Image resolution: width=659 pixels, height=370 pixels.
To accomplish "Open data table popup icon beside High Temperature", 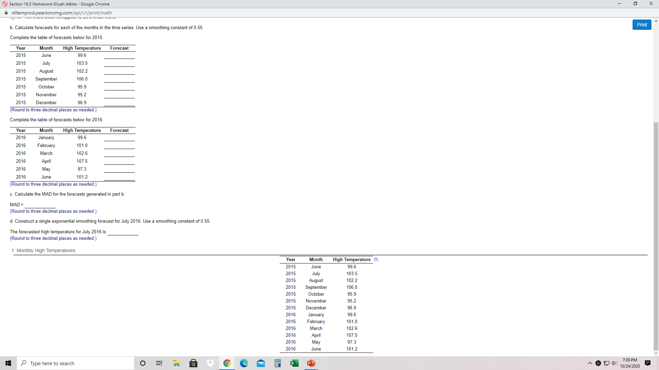I will 376,260.
